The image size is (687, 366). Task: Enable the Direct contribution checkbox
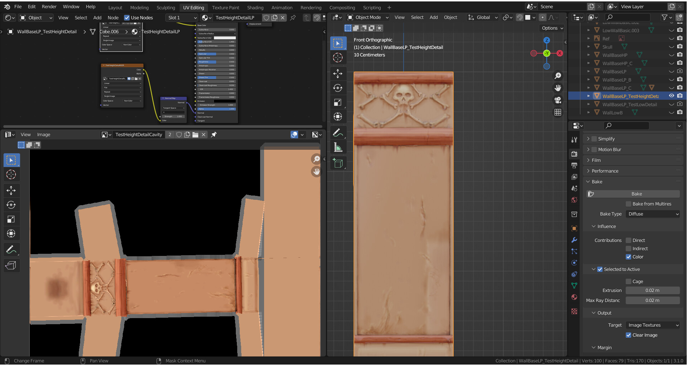coord(628,240)
